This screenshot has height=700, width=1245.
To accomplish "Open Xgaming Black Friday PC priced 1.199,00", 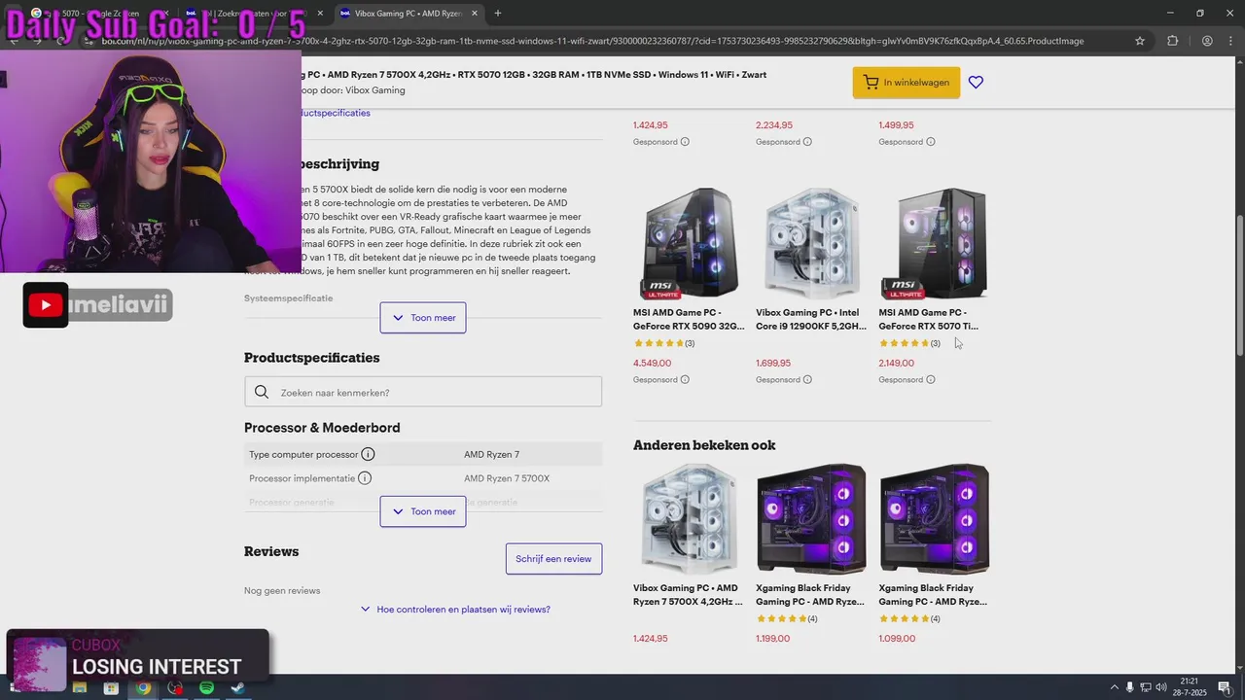I will point(810,594).
